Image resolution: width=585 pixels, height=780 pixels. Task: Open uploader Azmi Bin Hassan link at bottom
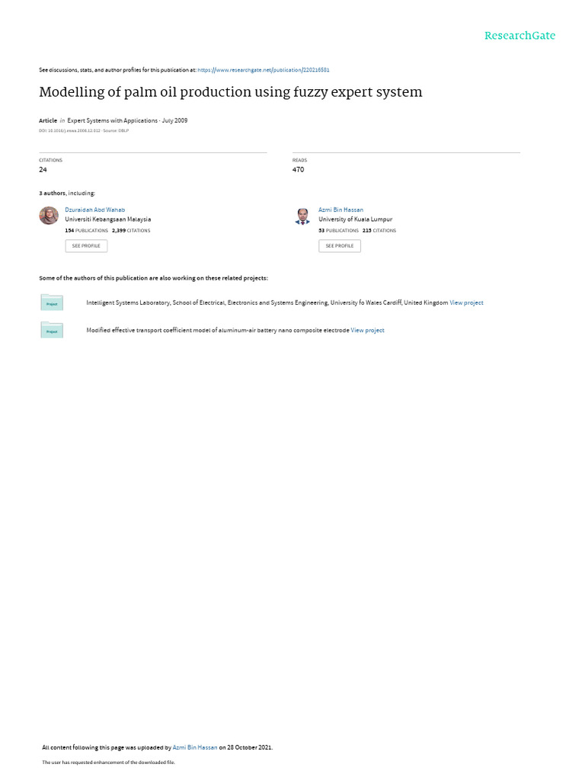click(195, 747)
